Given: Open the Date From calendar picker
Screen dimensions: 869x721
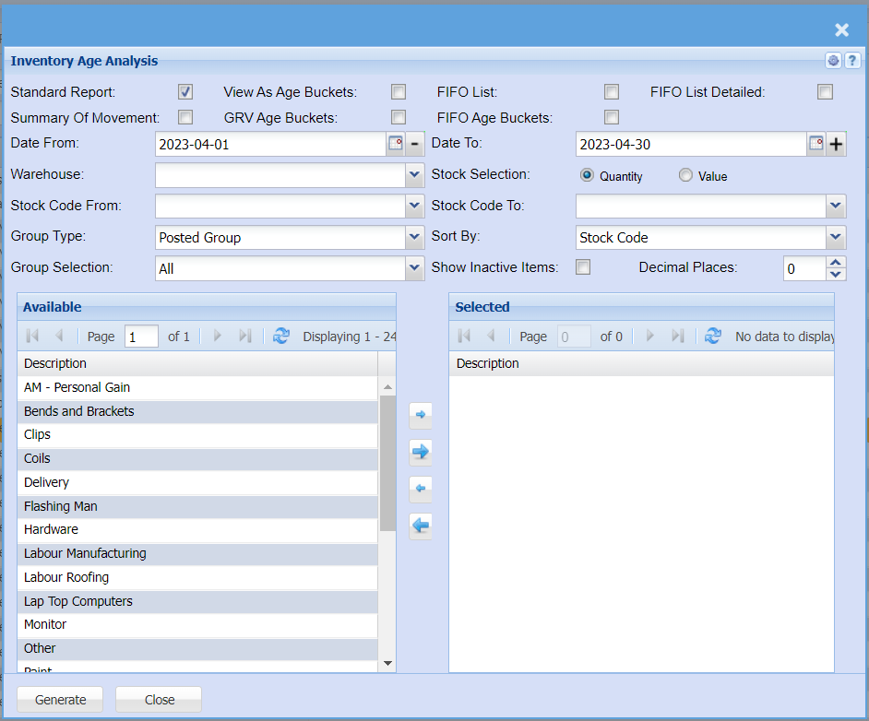Looking at the screenshot, I should 395,144.
